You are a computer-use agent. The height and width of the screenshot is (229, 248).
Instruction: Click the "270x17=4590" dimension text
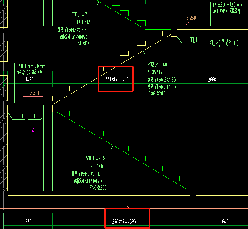(x=124, y=221)
